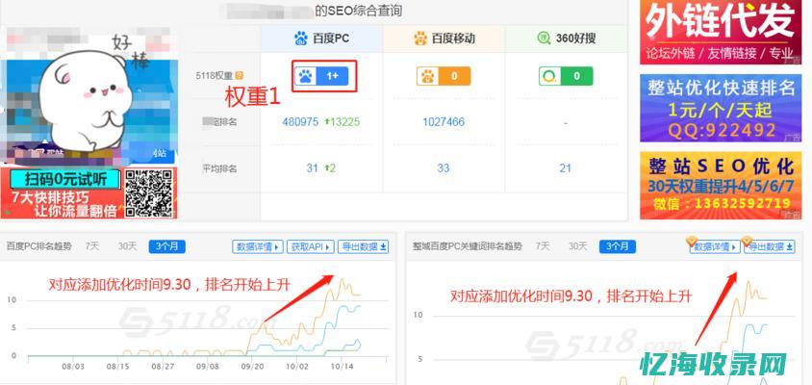The width and height of the screenshot is (812, 385).
Task: Switch keyword ranking trend chart to 30天
Action: (x=578, y=246)
